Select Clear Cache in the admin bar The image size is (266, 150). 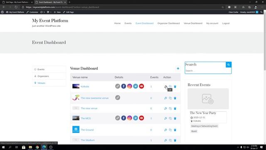pyautogui.click(x=233, y=12)
